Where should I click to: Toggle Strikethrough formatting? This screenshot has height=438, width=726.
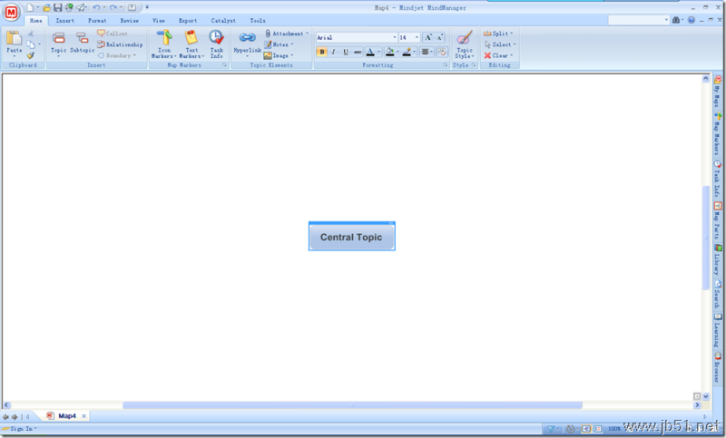358,52
